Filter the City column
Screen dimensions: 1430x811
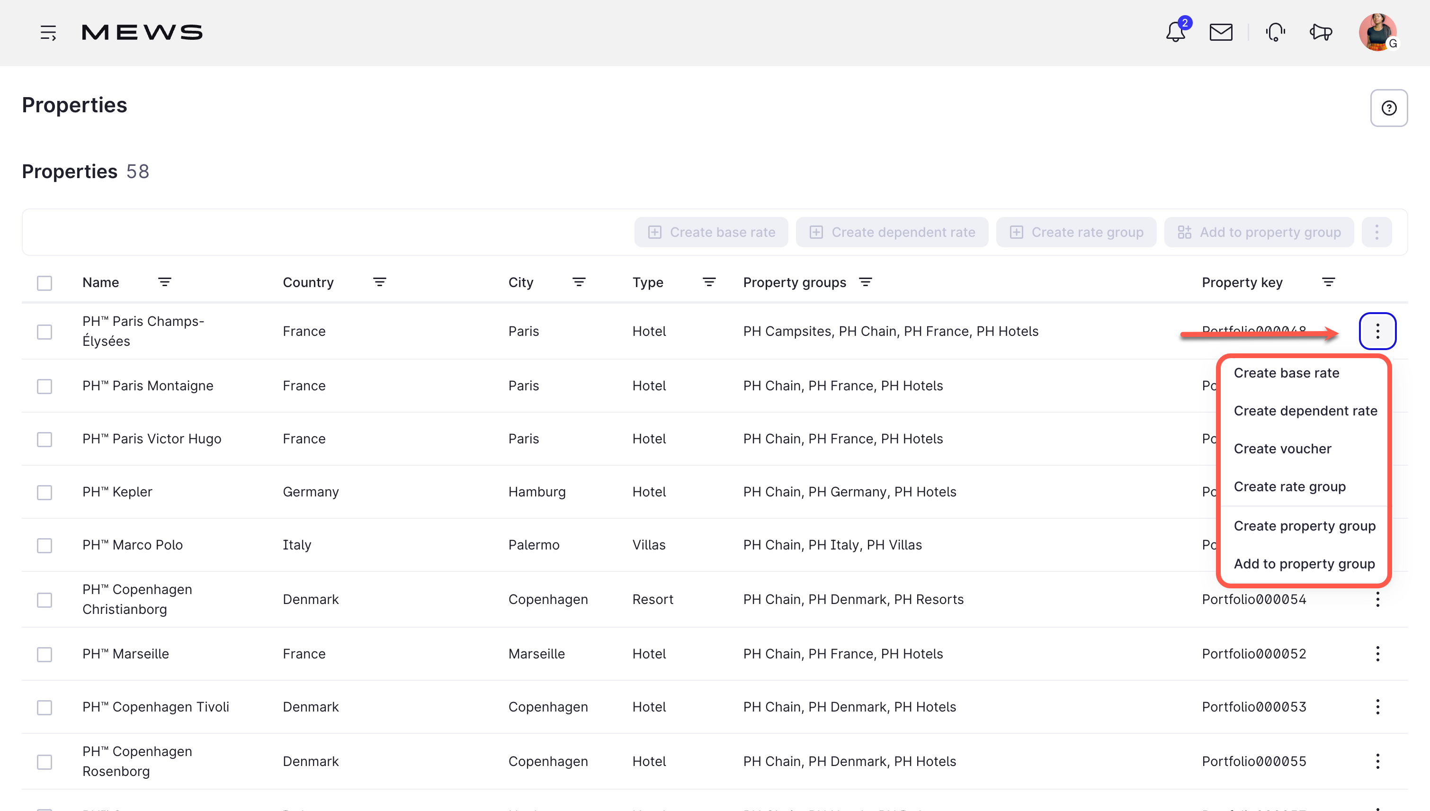tap(579, 282)
